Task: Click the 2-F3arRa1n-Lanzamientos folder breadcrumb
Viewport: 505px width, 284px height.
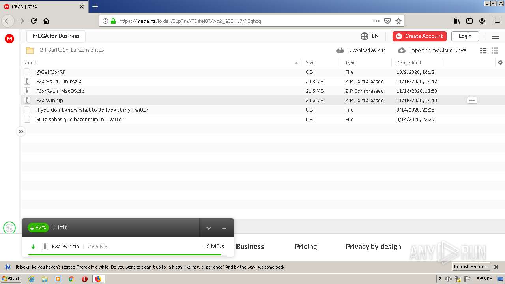Action: tap(72, 50)
